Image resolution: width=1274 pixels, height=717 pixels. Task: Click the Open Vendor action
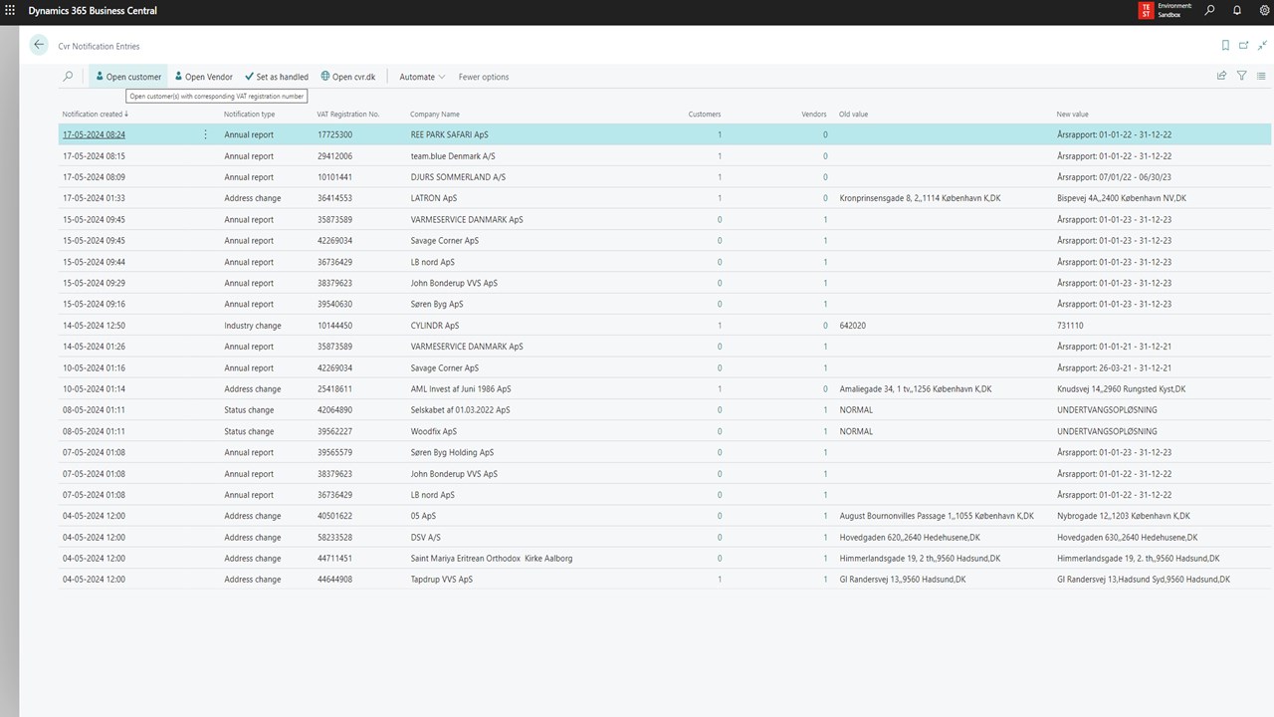click(204, 77)
